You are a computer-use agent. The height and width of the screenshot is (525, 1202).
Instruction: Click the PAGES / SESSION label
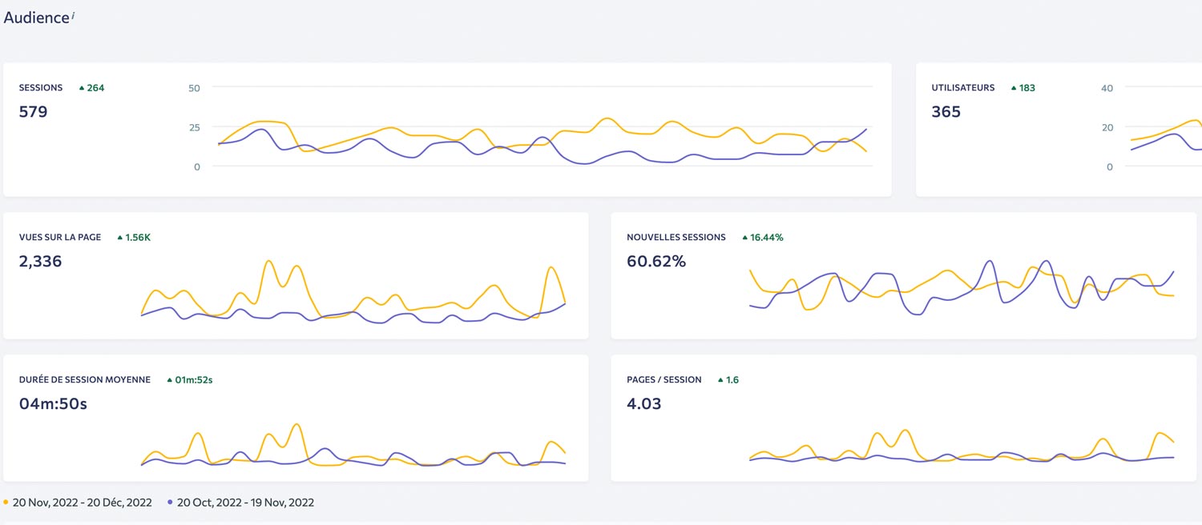664,380
